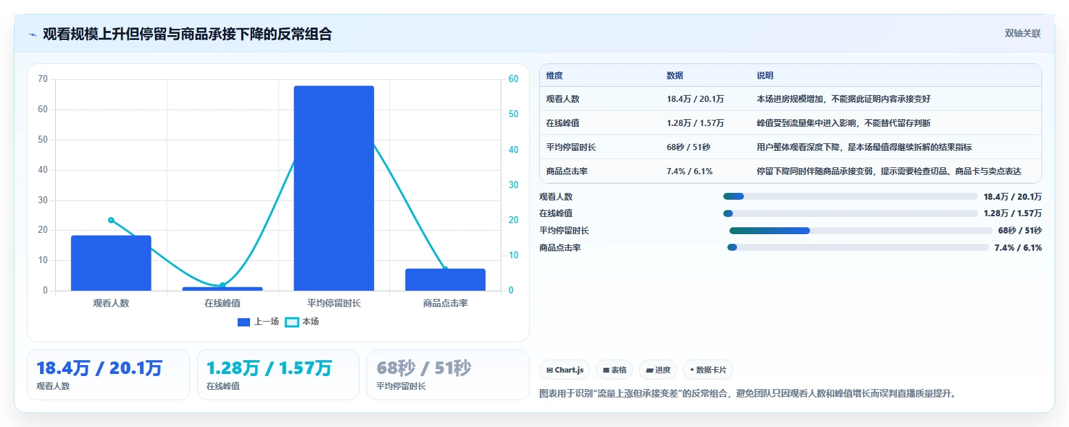Screen dimensions: 1069x427
Task: Click the 68秒 / 51秒 value beside progress bar
Action: tap(1019, 231)
